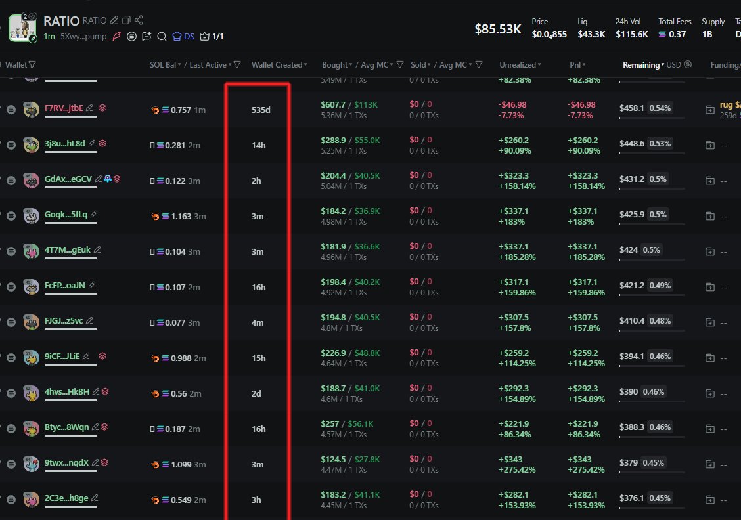The height and width of the screenshot is (520, 741).
Task: Sort by Wallet Created column dropdown
Action: click(279, 65)
